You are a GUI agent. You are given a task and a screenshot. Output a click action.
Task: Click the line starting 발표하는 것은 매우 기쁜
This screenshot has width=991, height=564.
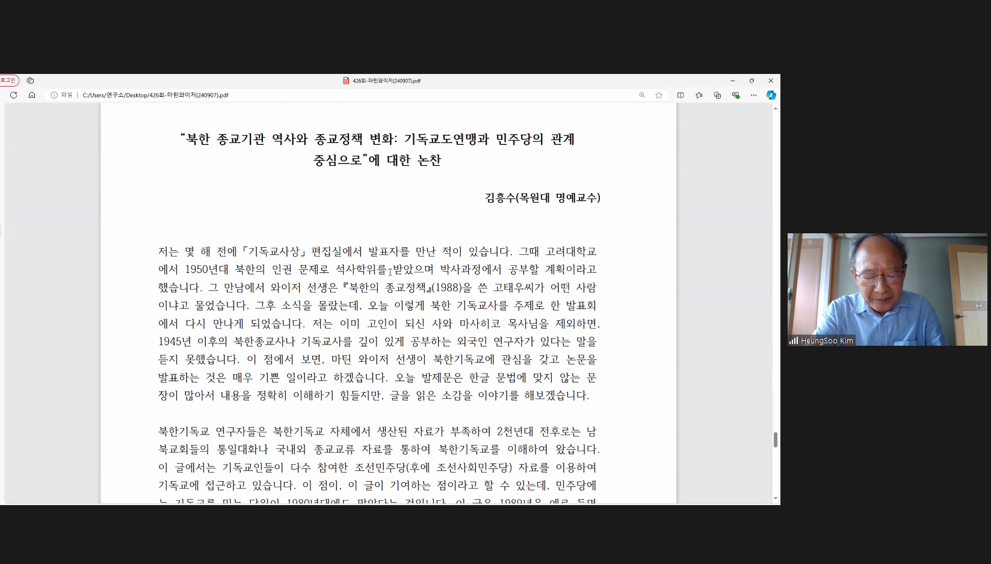[377, 378]
